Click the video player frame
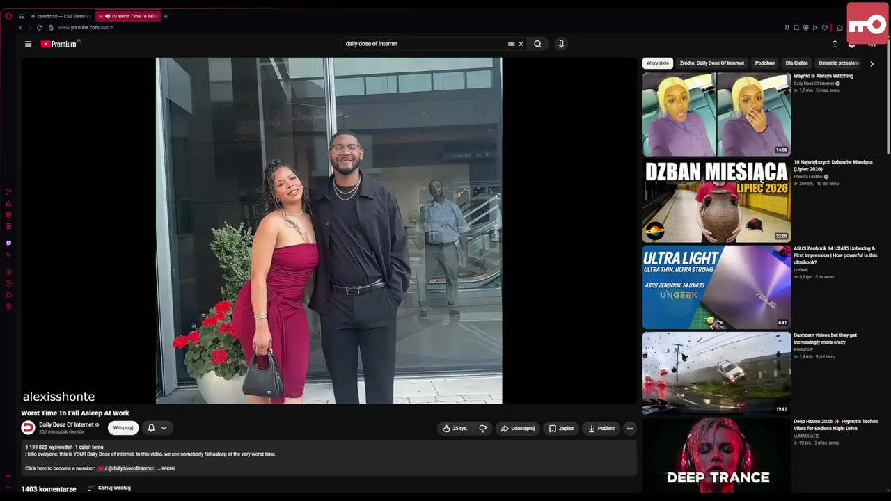The image size is (891, 501). tap(329, 230)
